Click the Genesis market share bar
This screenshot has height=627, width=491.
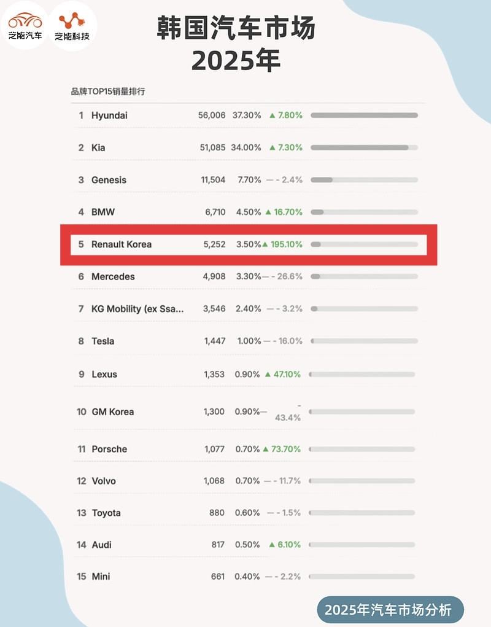coord(364,180)
